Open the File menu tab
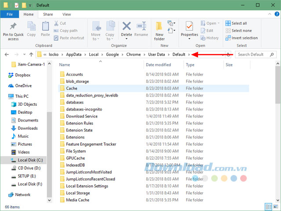Viewport: 281px width, 211px height. tap(10, 14)
